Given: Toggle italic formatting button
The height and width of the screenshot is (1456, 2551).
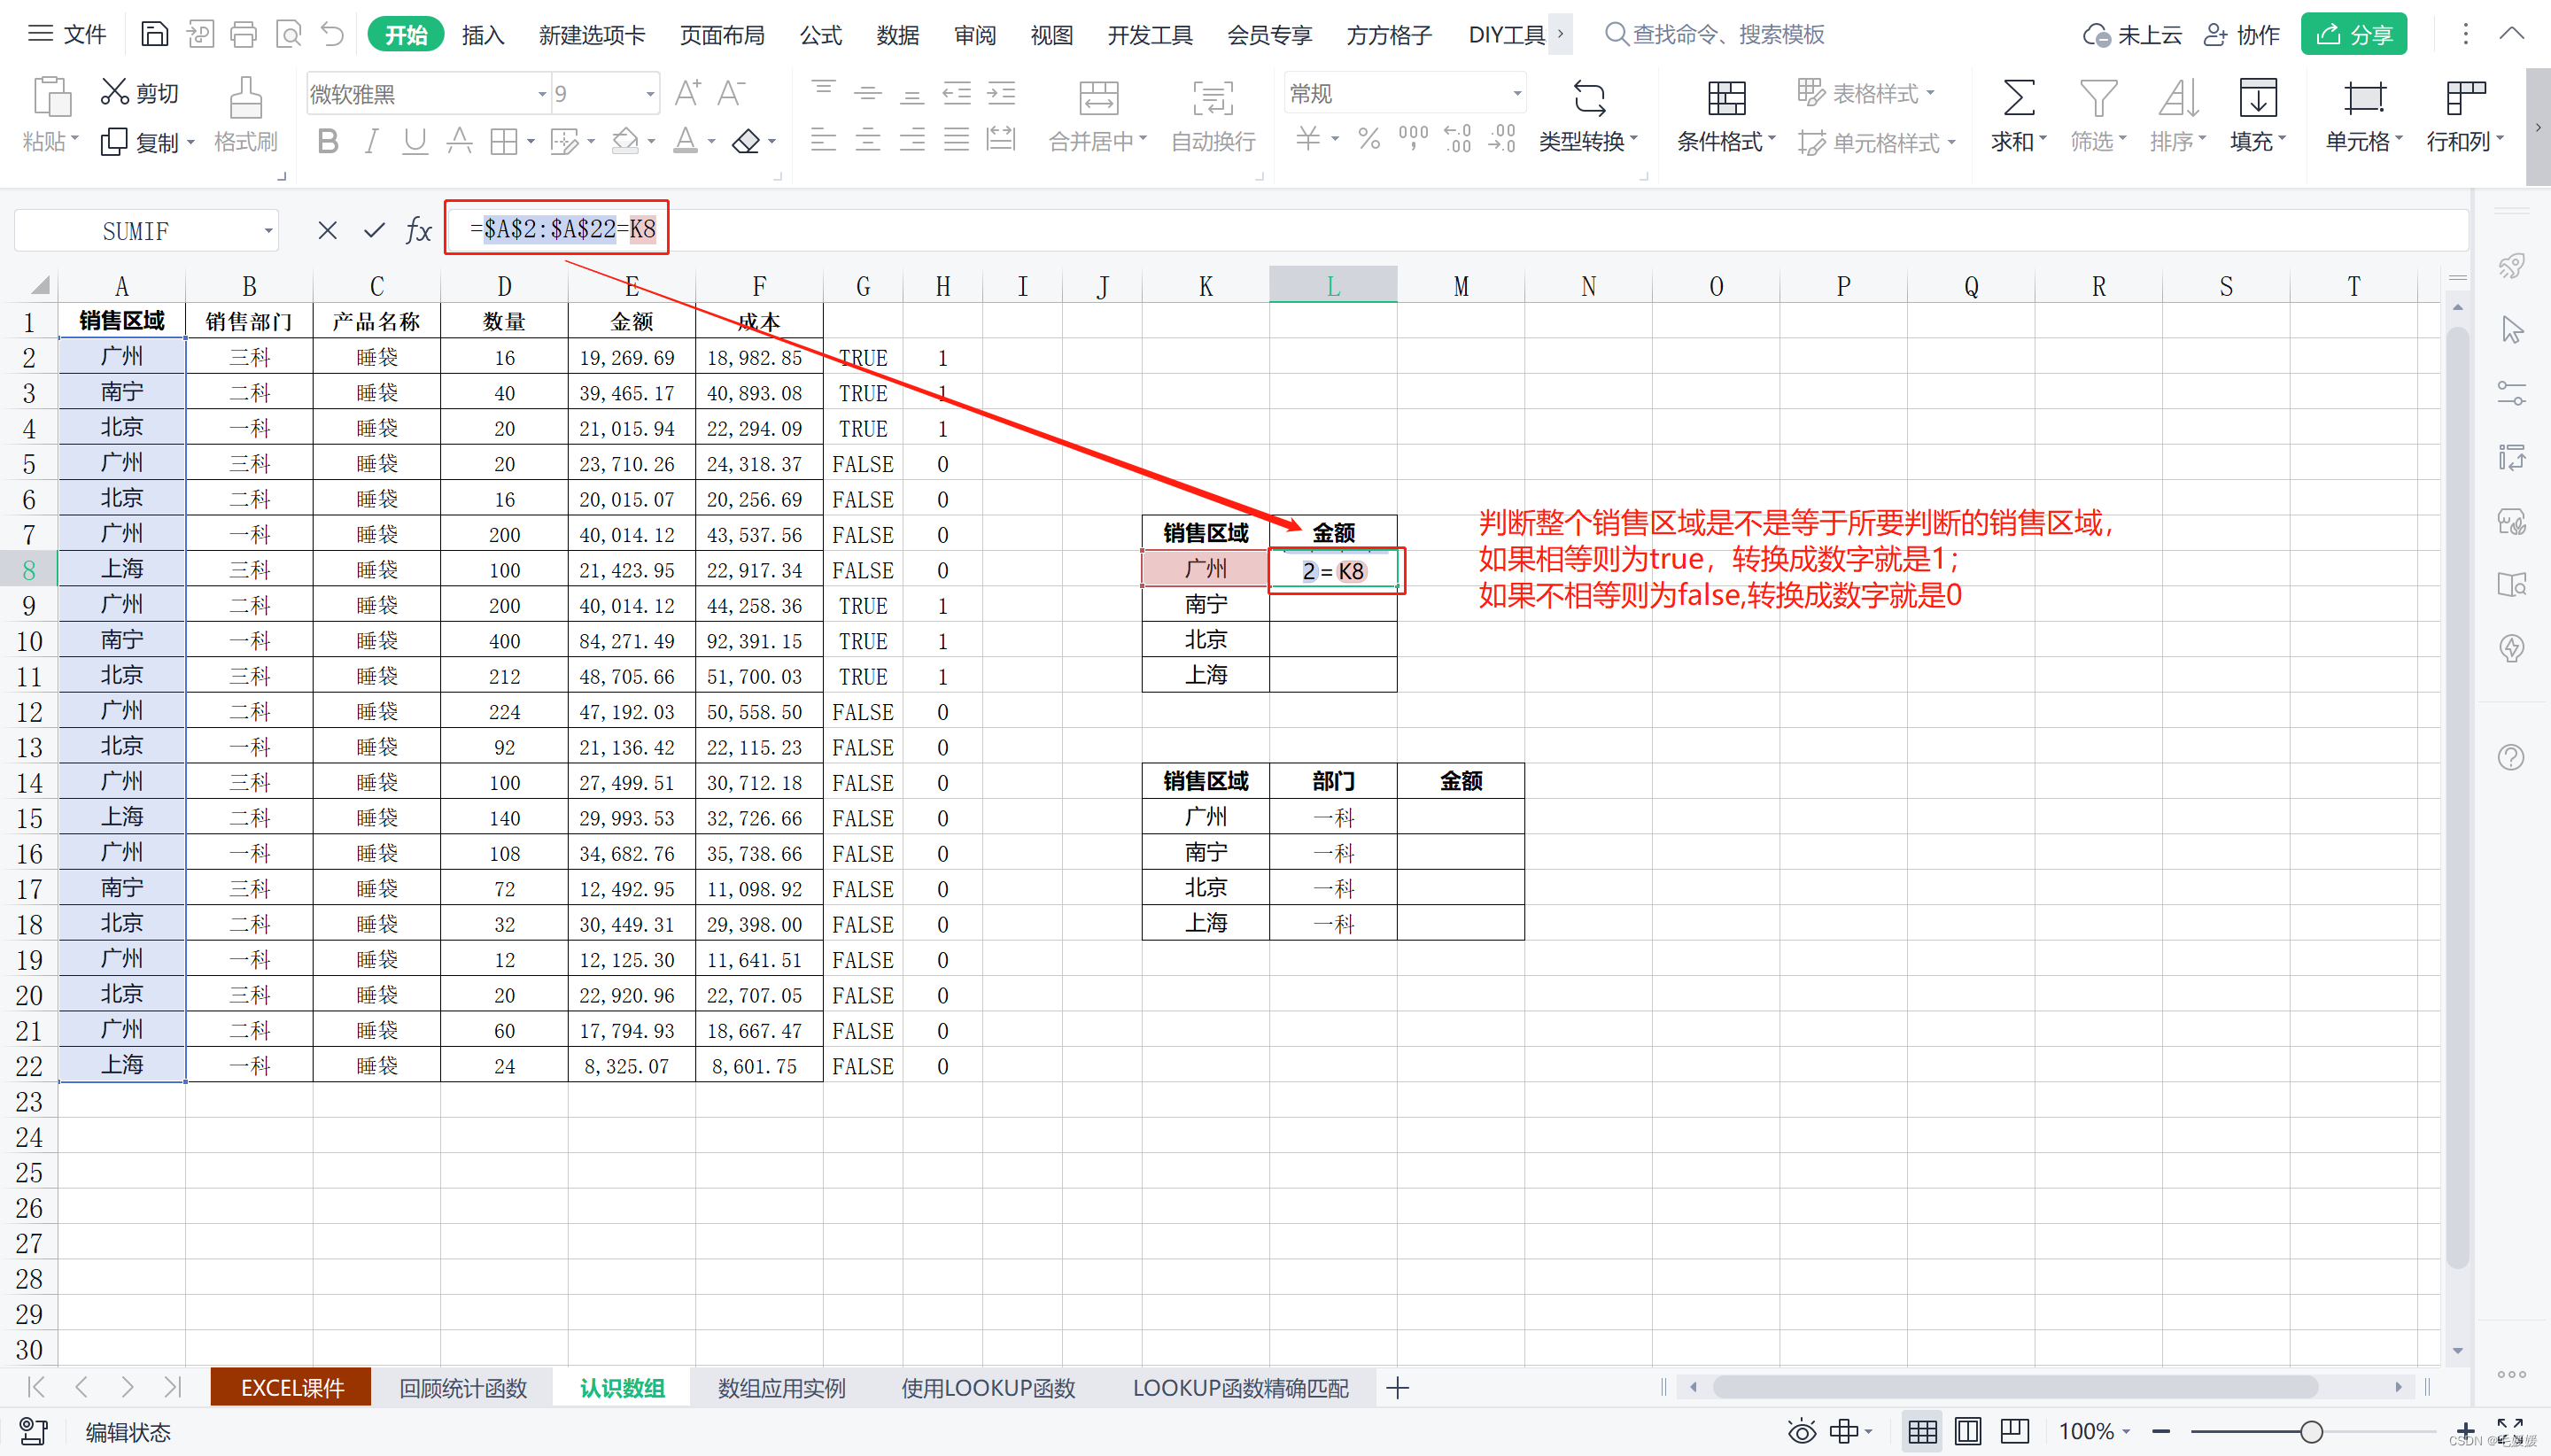Looking at the screenshot, I should pyautogui.click(x=371, y=142).
